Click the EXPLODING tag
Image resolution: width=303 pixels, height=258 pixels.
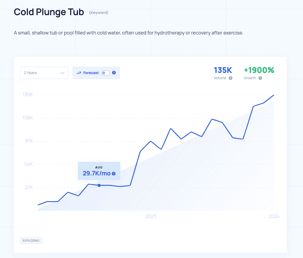point(31,240)
